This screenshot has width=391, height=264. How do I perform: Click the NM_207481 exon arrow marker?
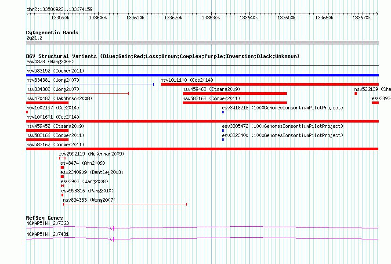(x=112, y=239)
